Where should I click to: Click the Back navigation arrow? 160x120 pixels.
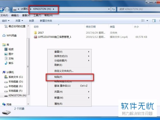[x=2, y=9]
